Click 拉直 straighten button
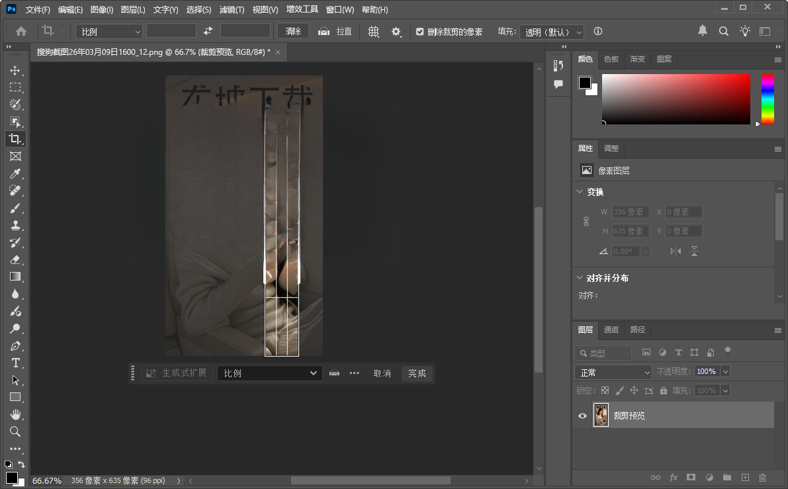This screenshot has width=788, height=489. (x=335, y=31)
